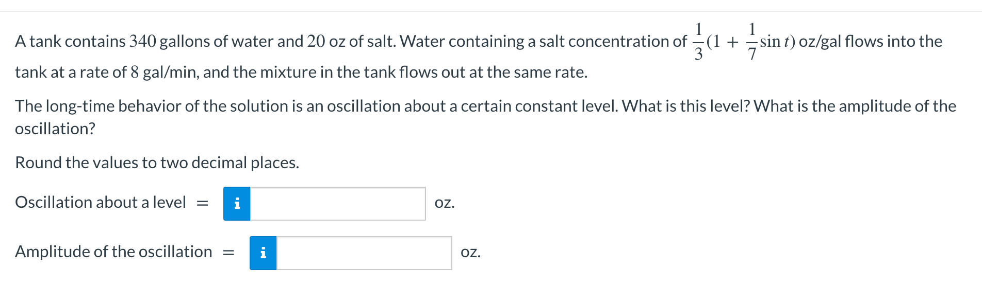Screen dimensions: 982x287
Task: Open info icon beside Oscillation level field
Action: 237,204
